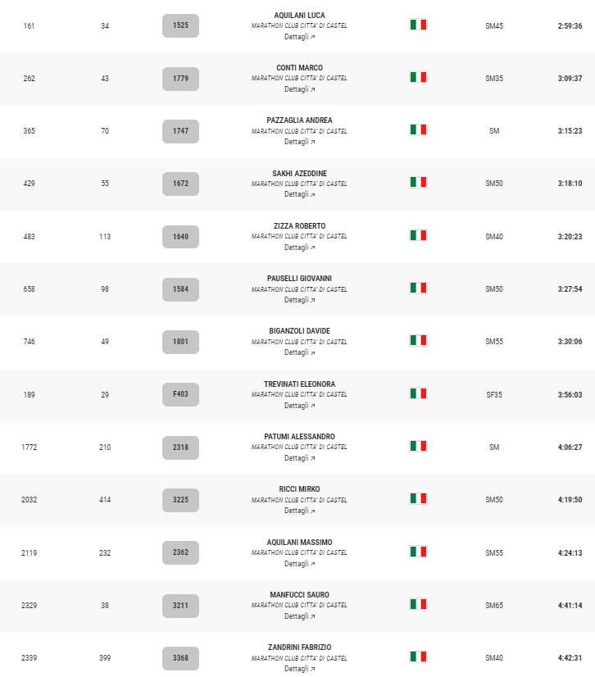This screenshot has height=677, width=595.
Task: Click the Italian flag beside Aquilani Luca
Action: 418,25
